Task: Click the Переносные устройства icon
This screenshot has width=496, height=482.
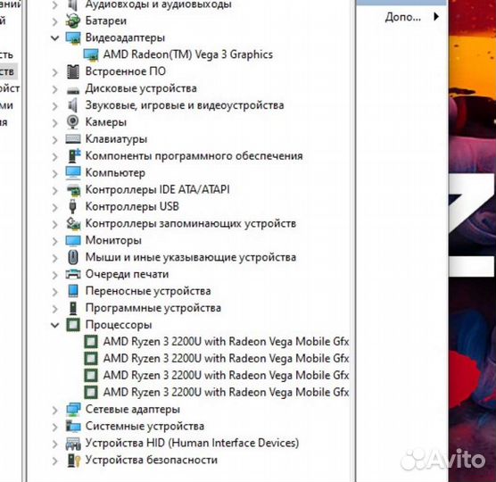Action: [x=73, y=291]
